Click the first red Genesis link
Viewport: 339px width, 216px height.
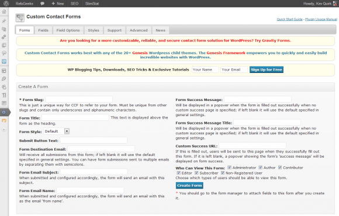pyautogui.click(x=140, y=53)
